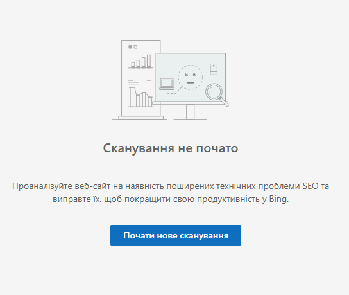
Task: Click the sad face dashed circle
Action: tap(191, 77)
